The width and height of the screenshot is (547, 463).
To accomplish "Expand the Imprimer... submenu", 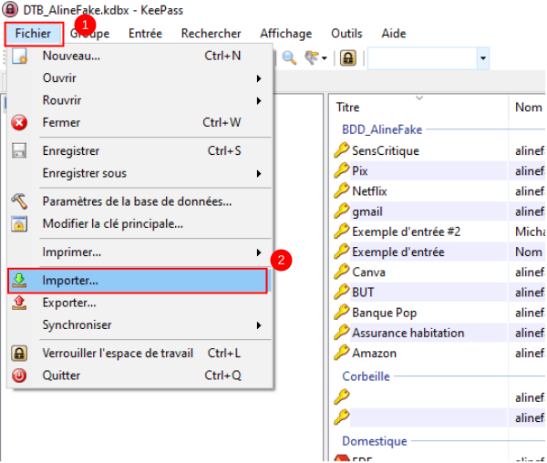I will tap(139, 252).
